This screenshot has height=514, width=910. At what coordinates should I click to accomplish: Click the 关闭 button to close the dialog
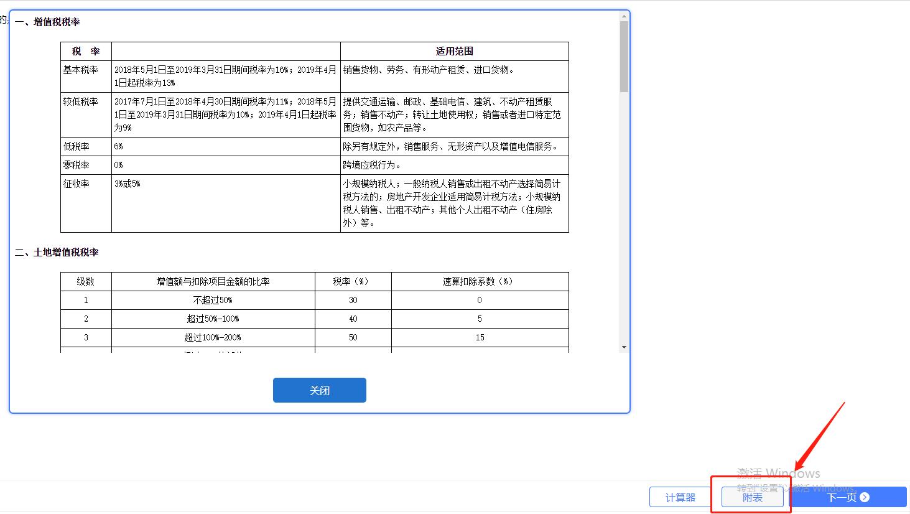point(319,390)
